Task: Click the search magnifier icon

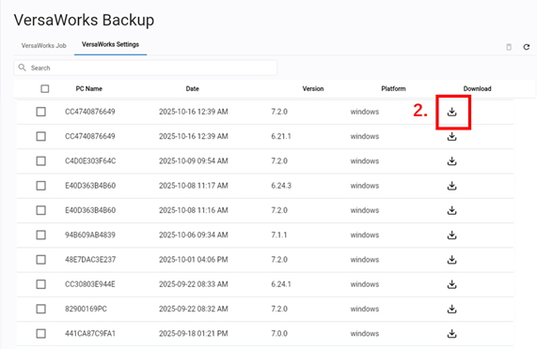Action: tap(23, 68)
